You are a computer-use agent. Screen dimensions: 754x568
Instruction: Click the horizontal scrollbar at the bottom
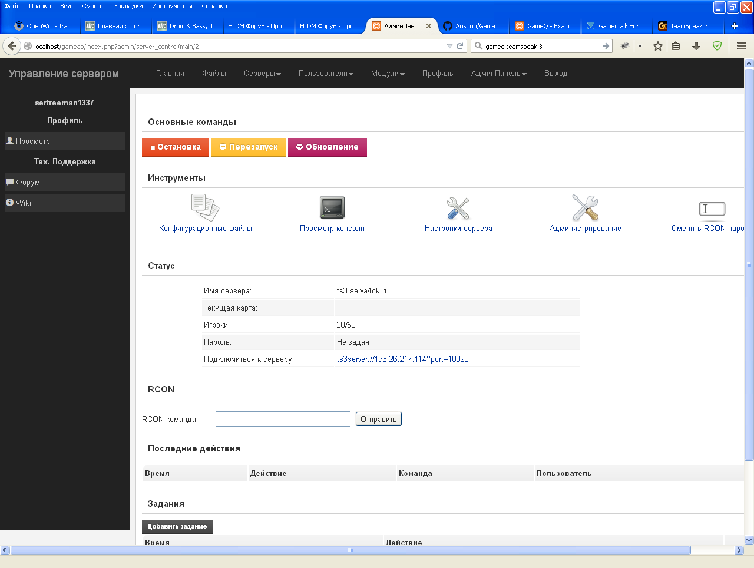click(350, 550)
